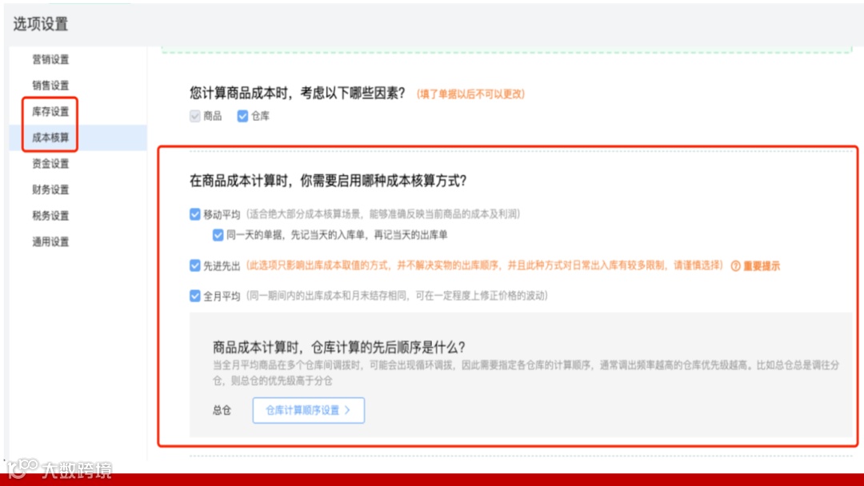
Task: Disable the 移动平均 costing option
Action: [x=194, y=213]
